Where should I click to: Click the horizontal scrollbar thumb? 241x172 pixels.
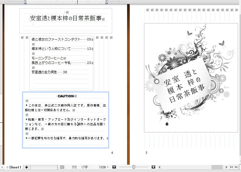pos(217,167)
